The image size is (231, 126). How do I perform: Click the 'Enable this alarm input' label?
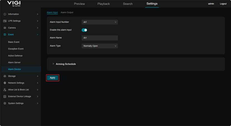click(x=61, y=30)
